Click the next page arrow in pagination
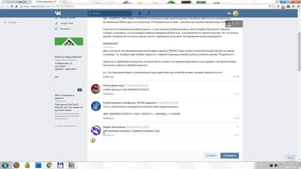Screen dimensions: 301x169 click(x=240, y=24)
